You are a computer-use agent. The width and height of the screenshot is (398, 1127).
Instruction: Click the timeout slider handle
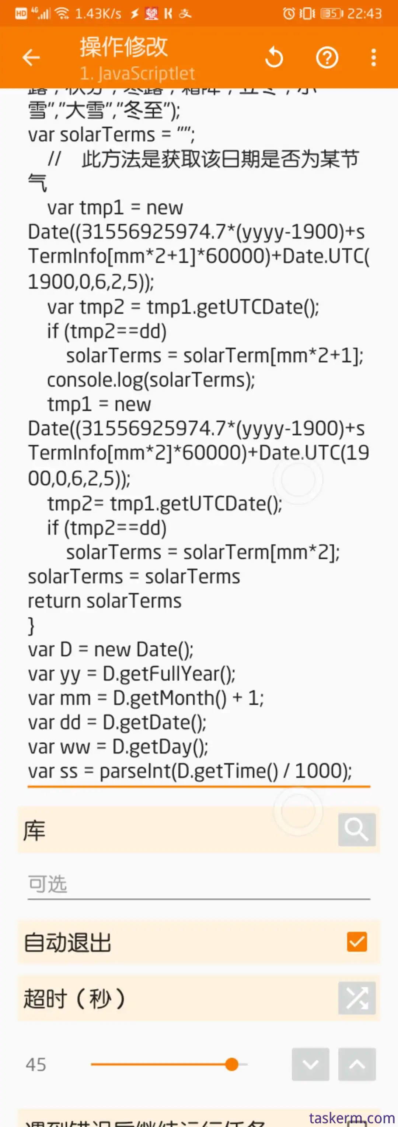[232, 1064]
